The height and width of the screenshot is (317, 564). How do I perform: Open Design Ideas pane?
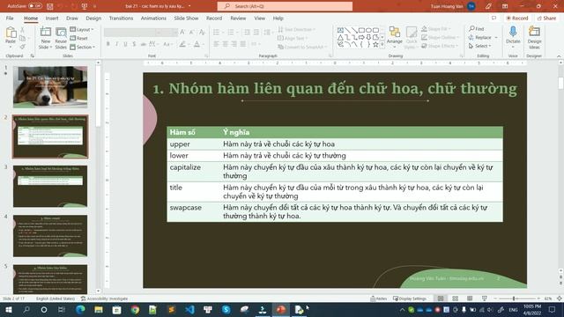tap(534, 37)
